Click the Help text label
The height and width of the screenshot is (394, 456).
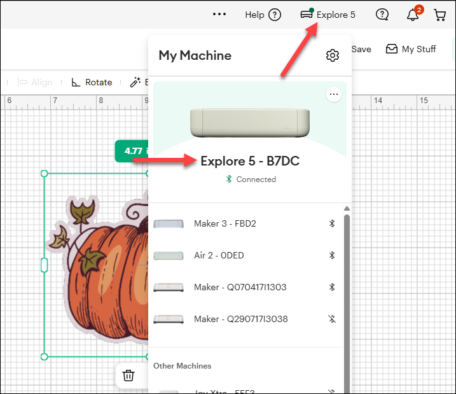pyautogui.click(x=254, y=15)
